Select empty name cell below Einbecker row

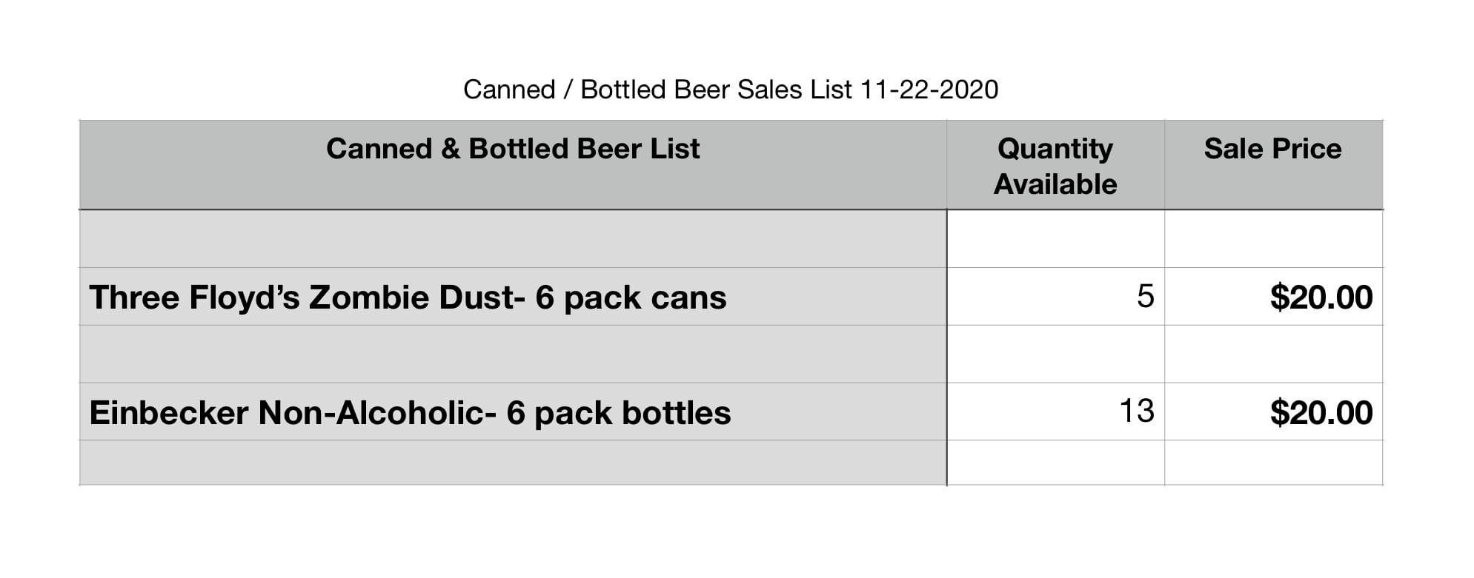513,463
